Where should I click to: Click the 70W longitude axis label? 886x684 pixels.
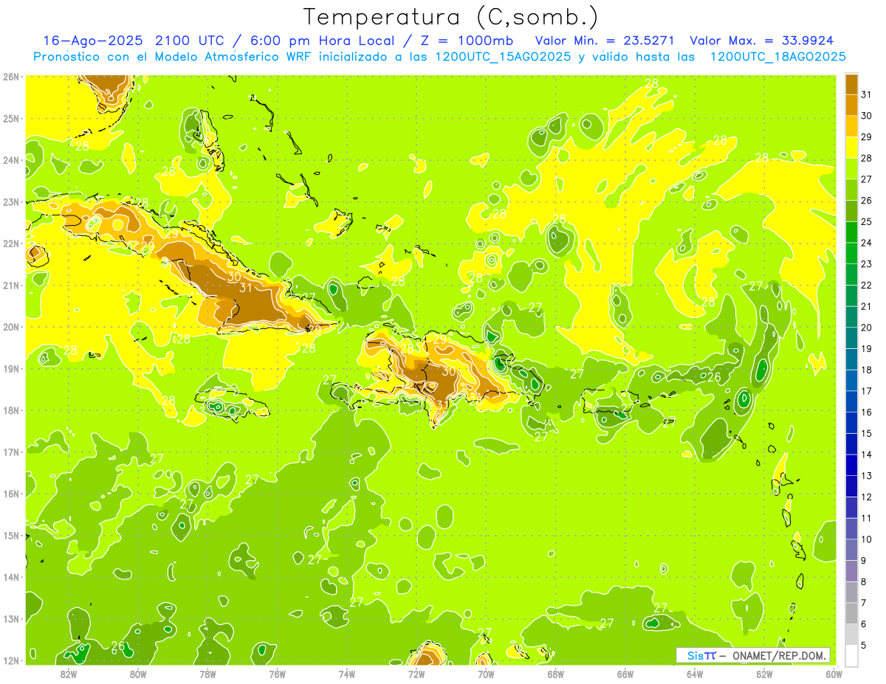tap(486, 674)
